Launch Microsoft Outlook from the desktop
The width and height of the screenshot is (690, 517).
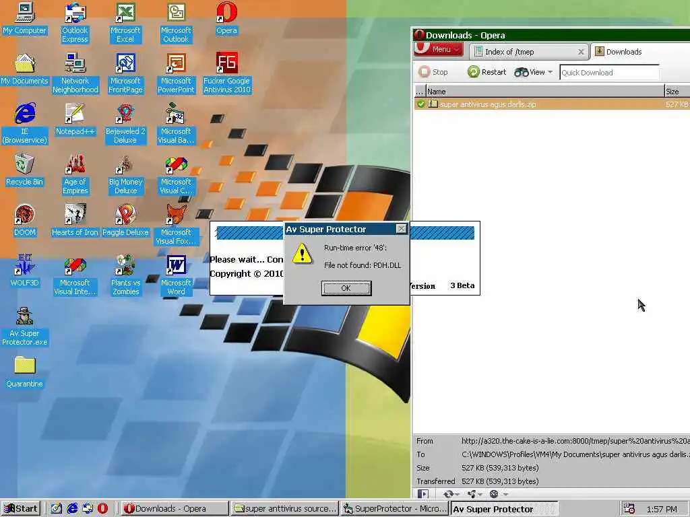[x=176, y=23]
